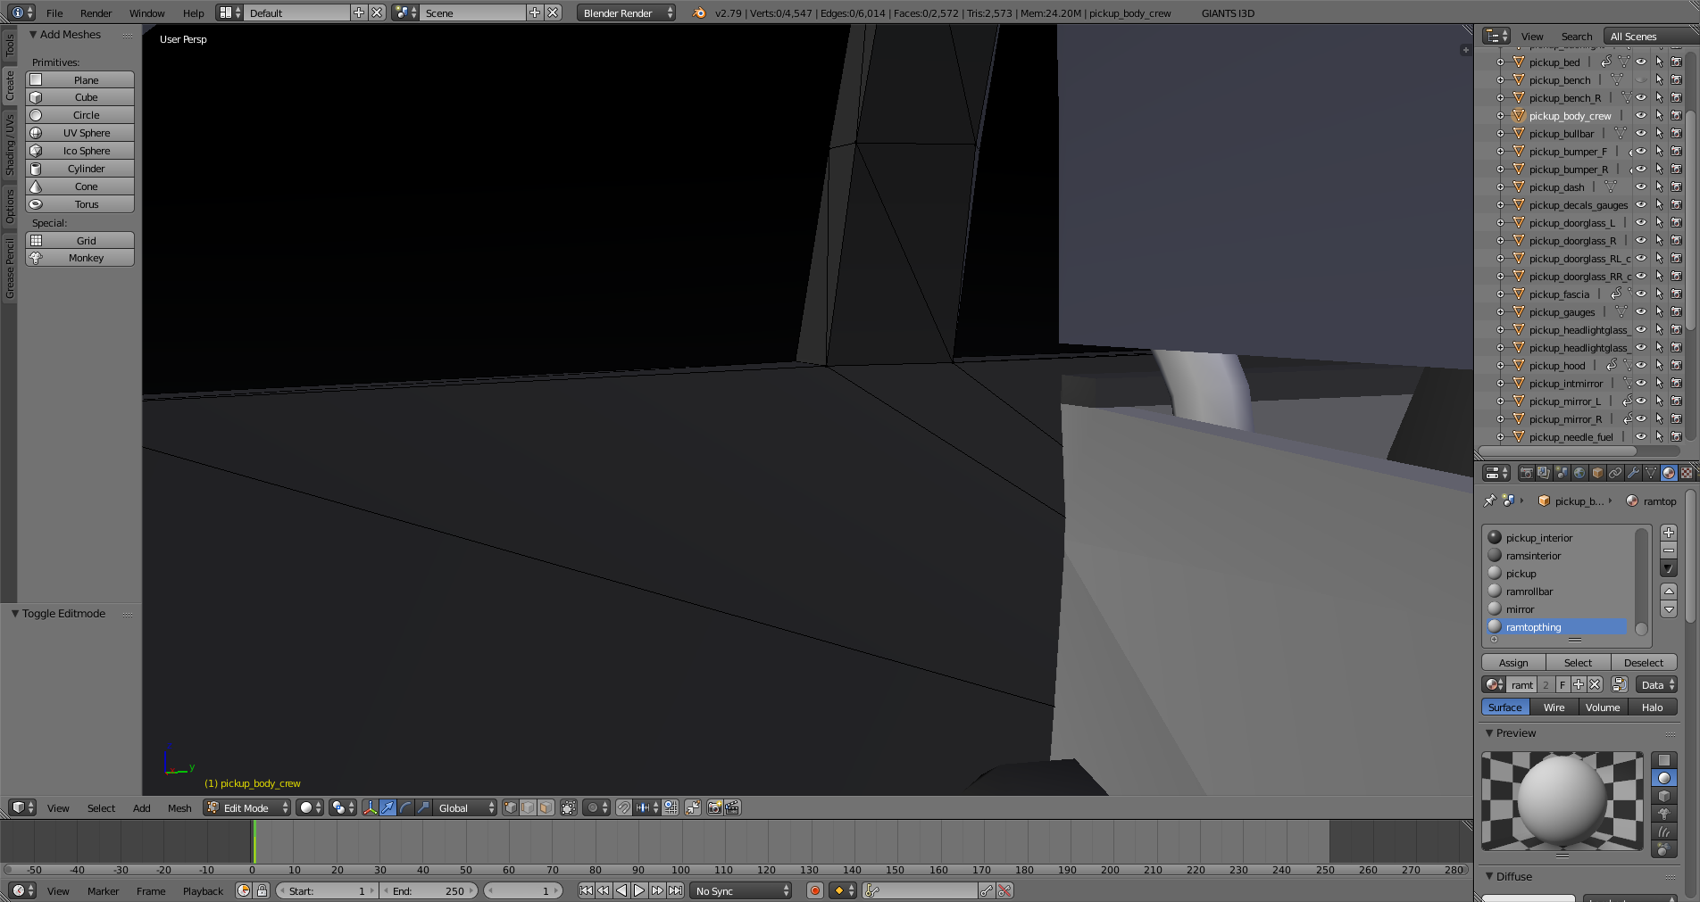Viewport: 1700px width, 902px height.
Task: Select the translate manipulator arrow icon
Action: pos(388,807)
